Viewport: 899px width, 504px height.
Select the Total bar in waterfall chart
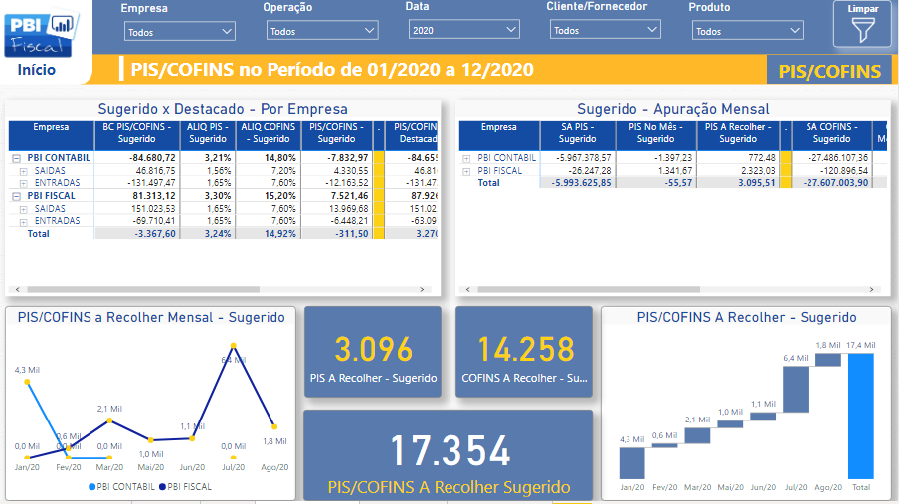click(861, 416)
